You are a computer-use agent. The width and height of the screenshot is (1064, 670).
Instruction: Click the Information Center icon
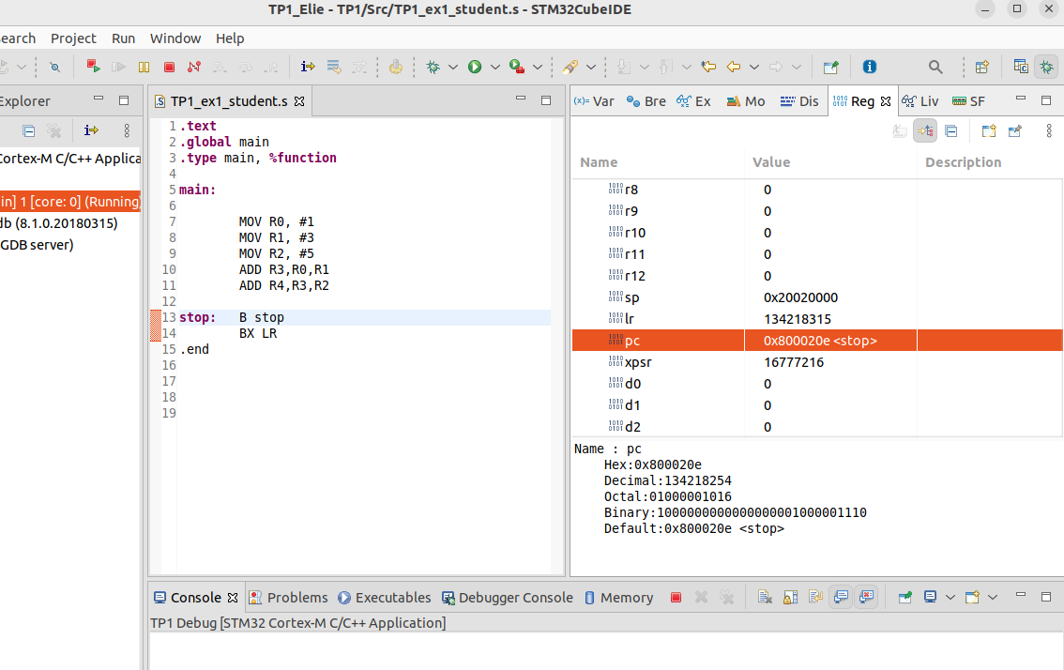(x=870, y=68)
